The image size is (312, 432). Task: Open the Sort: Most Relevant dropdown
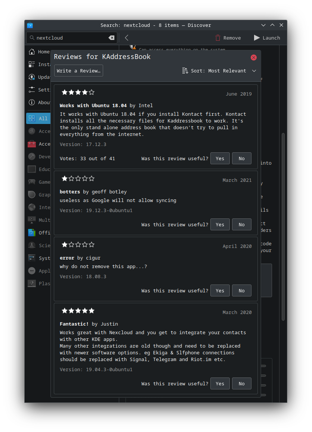pyautogui.click(x=219, y=71)
